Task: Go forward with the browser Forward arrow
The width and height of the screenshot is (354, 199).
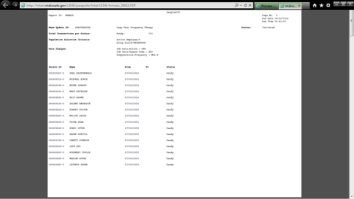Action: click(15, 5)
